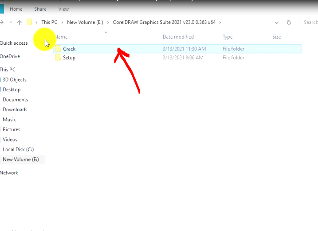This screenshot has height=231, width=318.
Task: Open the View ribbon tab
Action: tap(63, 9)
